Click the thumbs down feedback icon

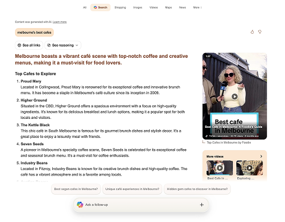tap(260, 32)
